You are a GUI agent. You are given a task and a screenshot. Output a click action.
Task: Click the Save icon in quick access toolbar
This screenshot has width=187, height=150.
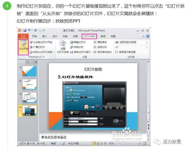pyautogui.click(x=25, y=30)
